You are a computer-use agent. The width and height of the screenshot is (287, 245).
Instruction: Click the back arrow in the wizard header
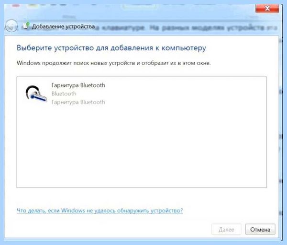pyautogui.click(x=11, y=26)
